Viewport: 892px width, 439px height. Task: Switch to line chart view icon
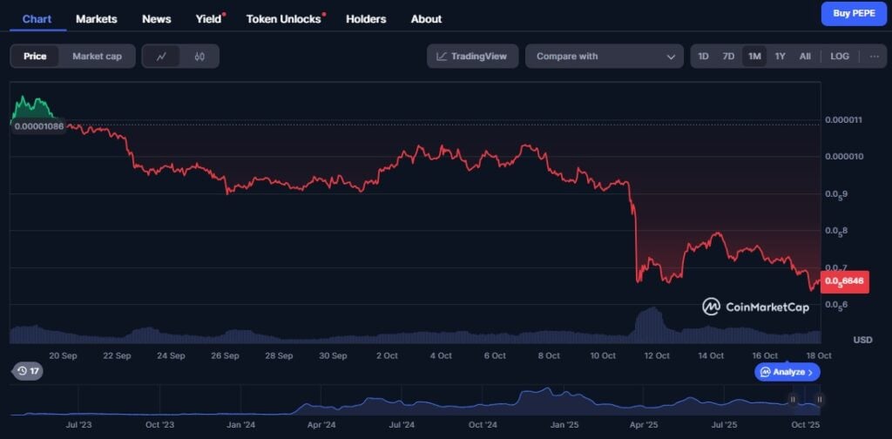tap(161, 57)
